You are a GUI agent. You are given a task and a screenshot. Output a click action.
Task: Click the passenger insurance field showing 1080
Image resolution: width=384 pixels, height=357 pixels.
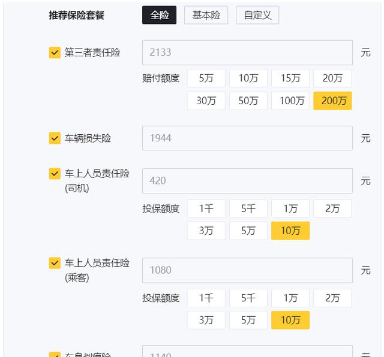pyautogui.click(x=247, y=270)
